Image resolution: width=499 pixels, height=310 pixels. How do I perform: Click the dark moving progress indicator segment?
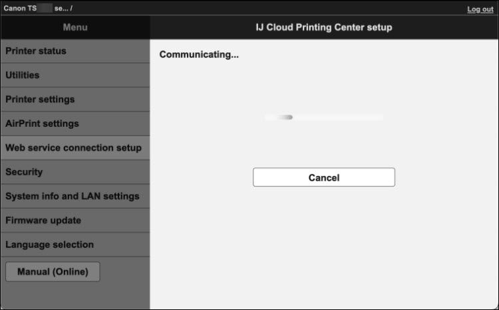click(x=286, y=117)
